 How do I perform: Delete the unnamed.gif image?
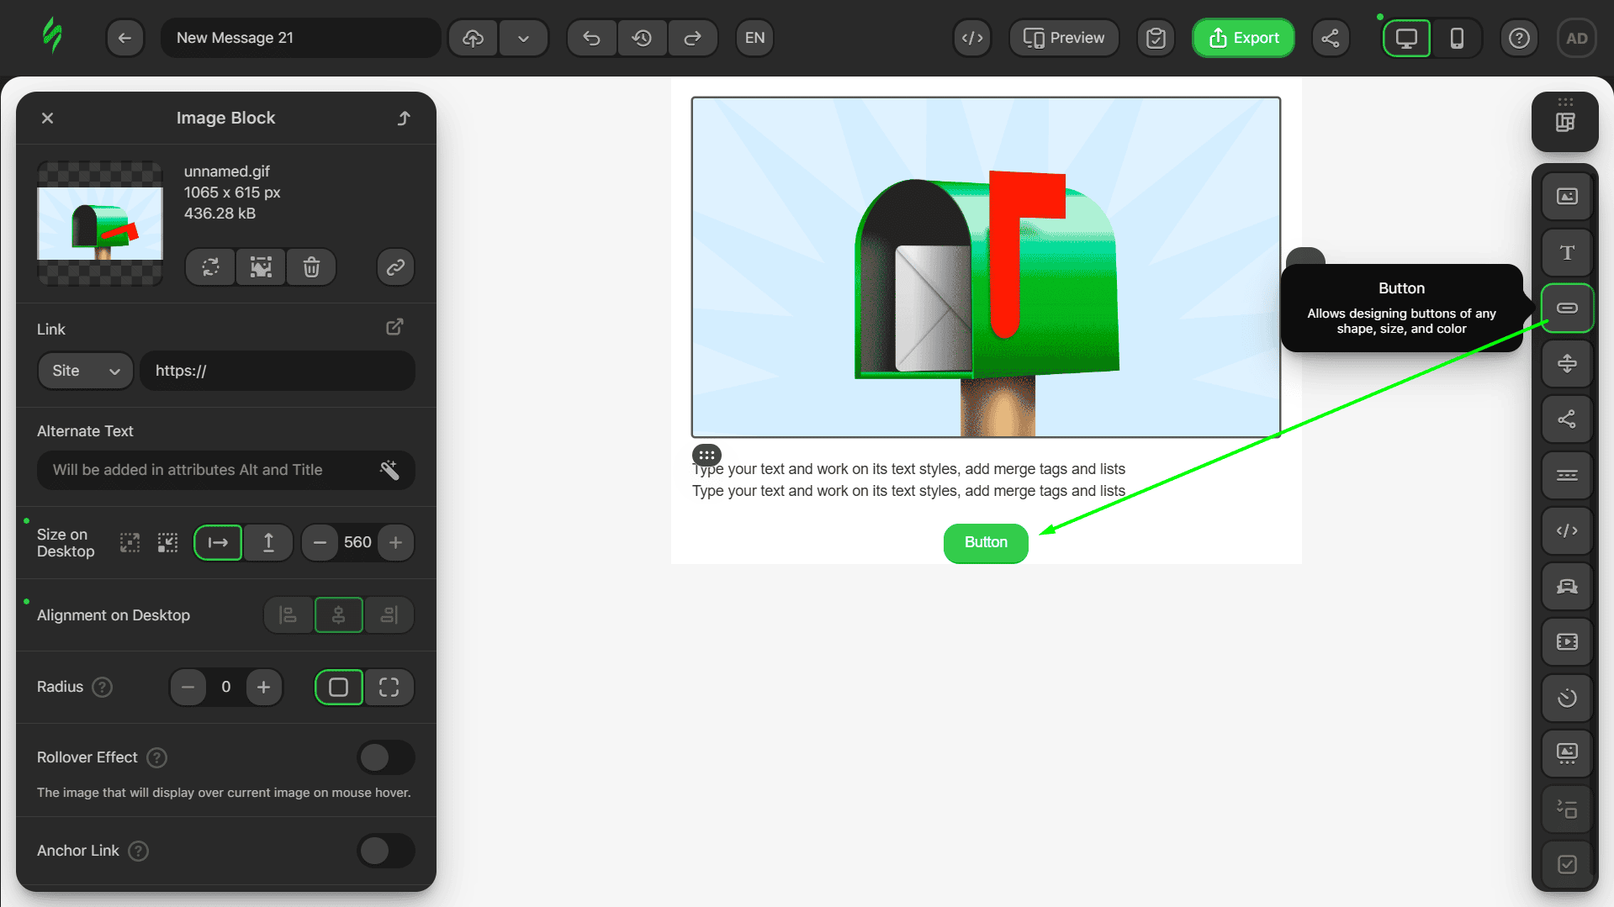(310, 266)
